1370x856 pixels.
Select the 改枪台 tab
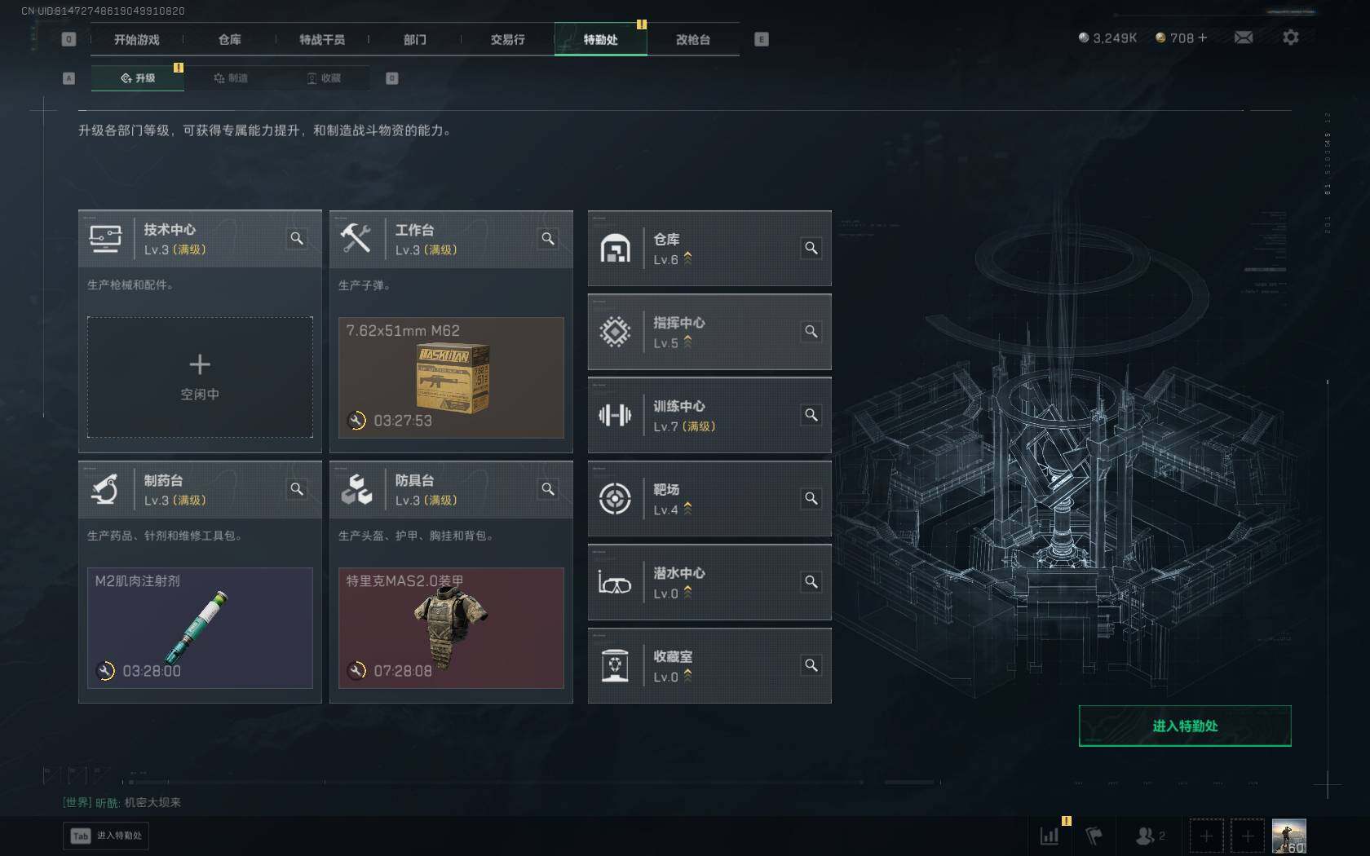[693, 39]
